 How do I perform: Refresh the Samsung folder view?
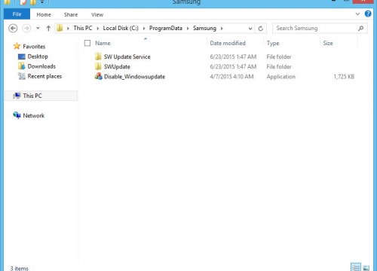[261, 29]
